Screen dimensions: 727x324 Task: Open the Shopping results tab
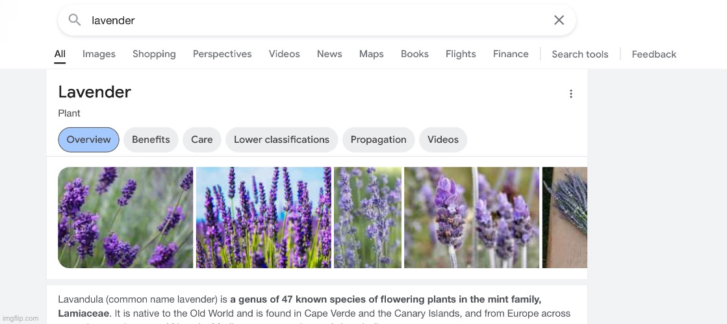click(154, 54)
